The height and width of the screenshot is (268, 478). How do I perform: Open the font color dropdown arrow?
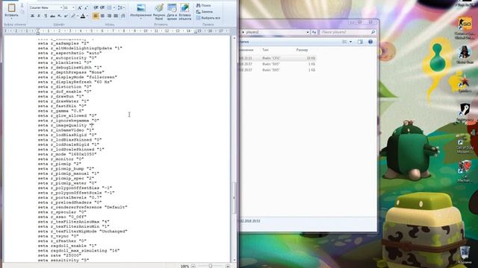click(87, 16)
